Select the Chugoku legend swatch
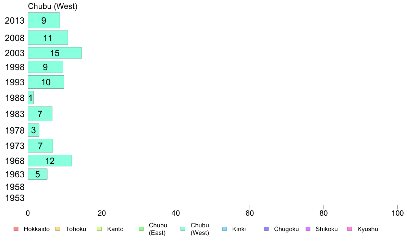The image size is (407, 252). tap(266, 229)
